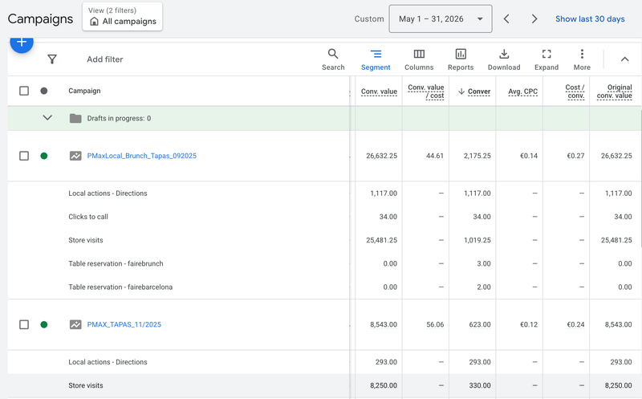Click the 44.61 conv. value / cost cell
The width and height of the screenshot is (642, 399).
[x=435, y=156]
